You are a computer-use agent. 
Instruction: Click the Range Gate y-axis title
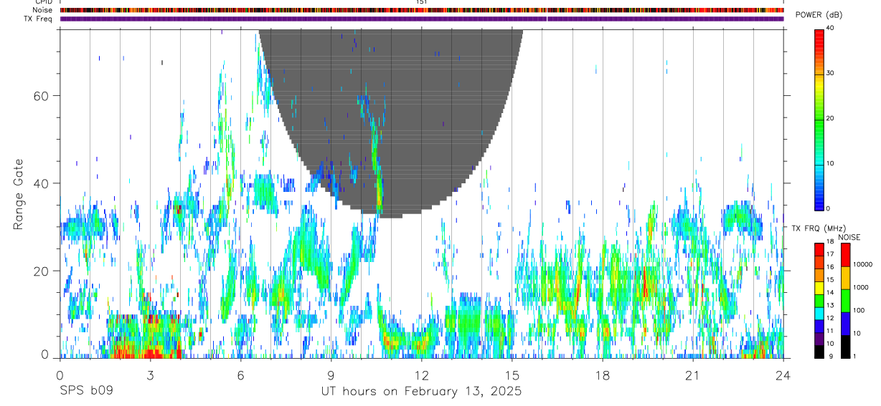[19, 194]
